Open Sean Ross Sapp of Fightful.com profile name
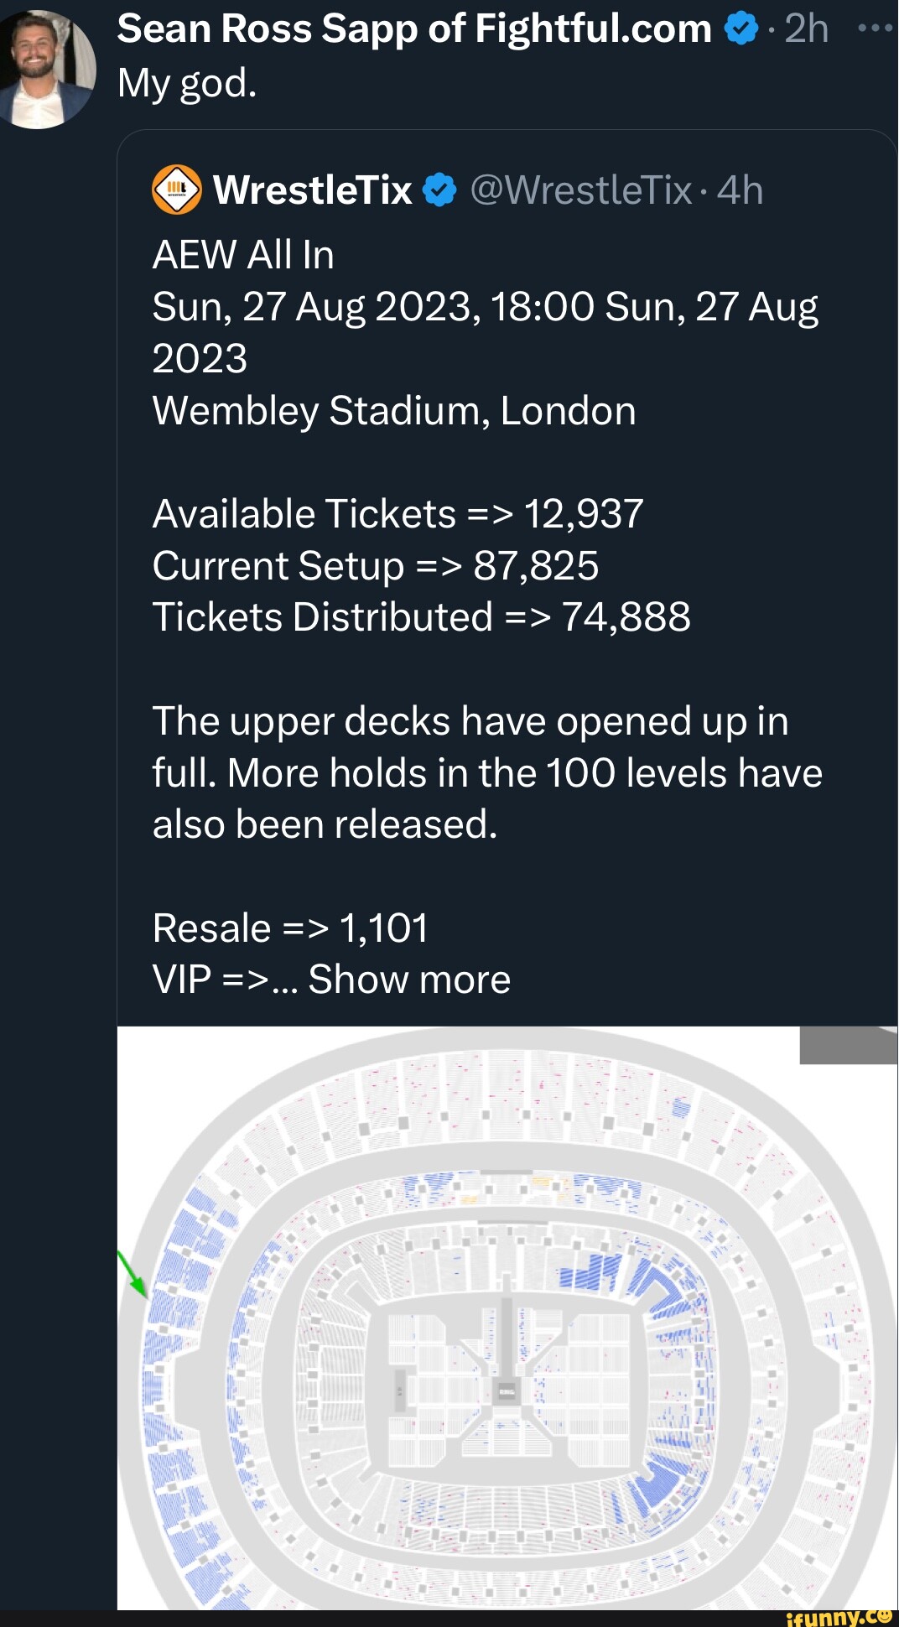The image size is (899, 1627). tap(414, 30)
